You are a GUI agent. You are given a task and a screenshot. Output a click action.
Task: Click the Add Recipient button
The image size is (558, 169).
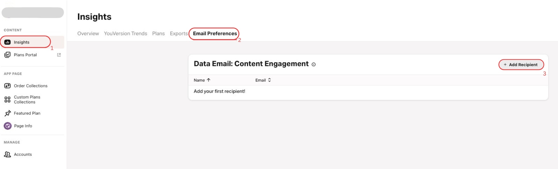point(521,64)
